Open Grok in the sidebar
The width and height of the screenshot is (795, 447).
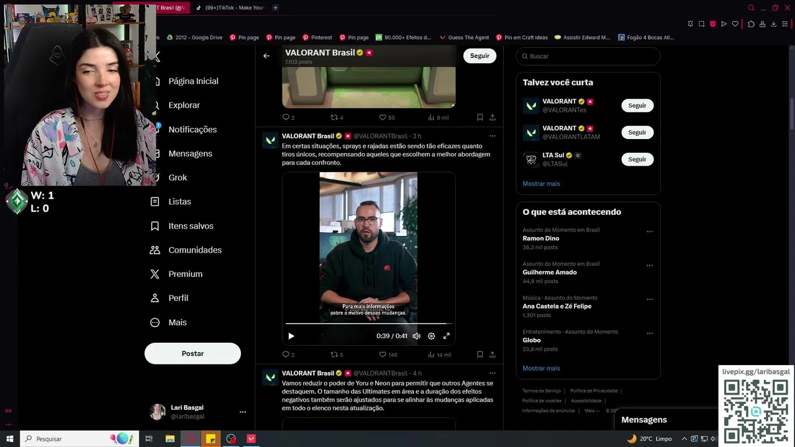click(x=178, y=178)
